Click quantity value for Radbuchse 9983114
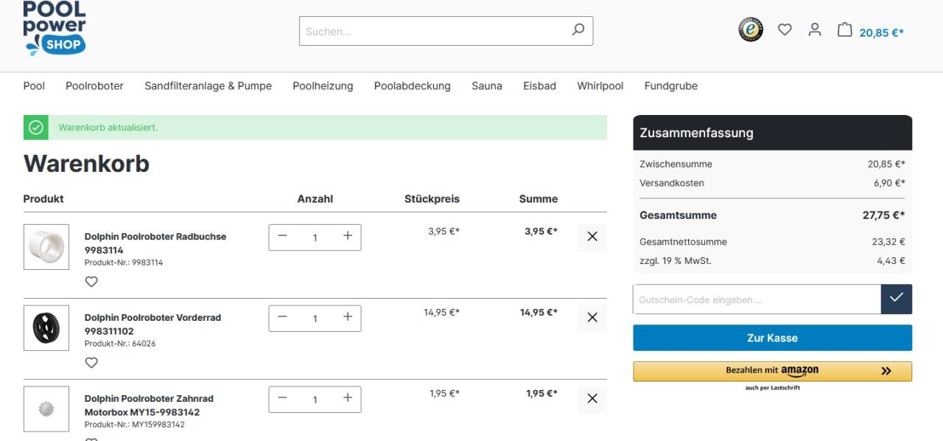943x441 pixels. tap(315, 237)
